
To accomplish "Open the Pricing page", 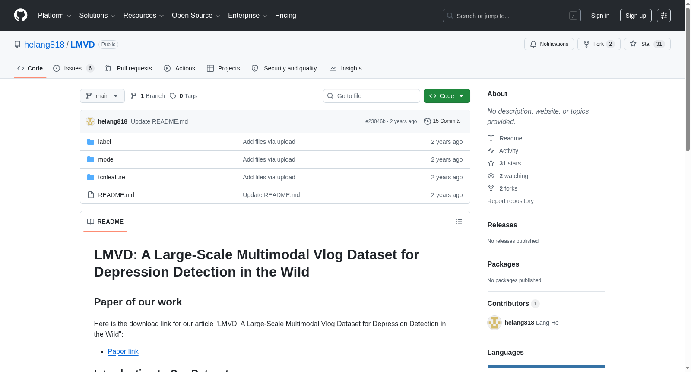I will coord(285,16).
